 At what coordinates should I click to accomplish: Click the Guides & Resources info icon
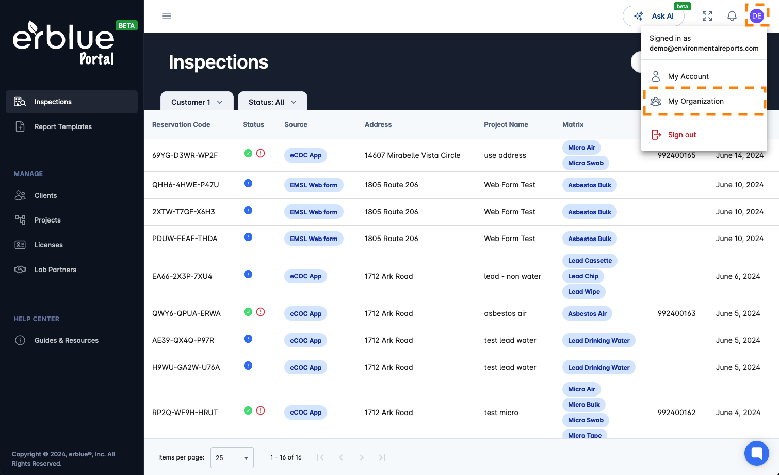click(x=20, y=340)
